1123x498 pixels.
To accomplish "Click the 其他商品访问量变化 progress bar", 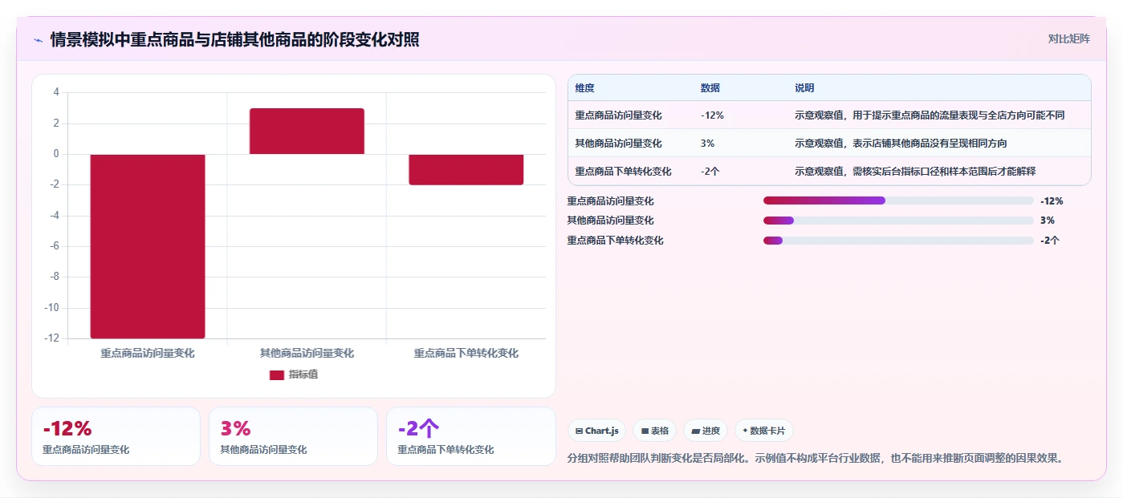I will point(898,221).
